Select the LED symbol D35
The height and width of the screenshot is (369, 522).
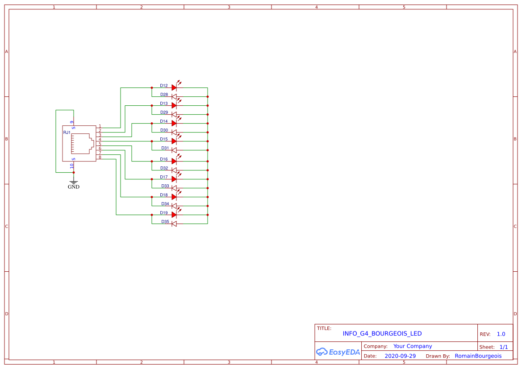(174, 224)
